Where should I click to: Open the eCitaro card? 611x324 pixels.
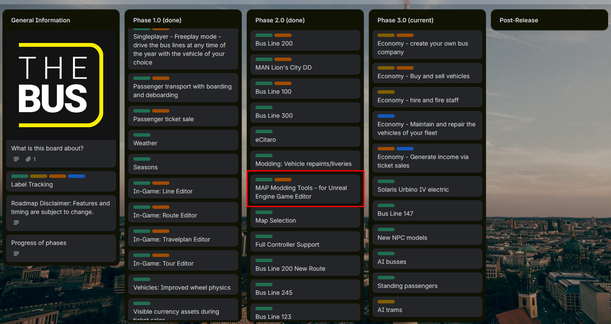[305, 137]
